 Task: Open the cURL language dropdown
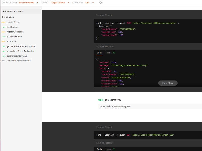pos(89,3)
